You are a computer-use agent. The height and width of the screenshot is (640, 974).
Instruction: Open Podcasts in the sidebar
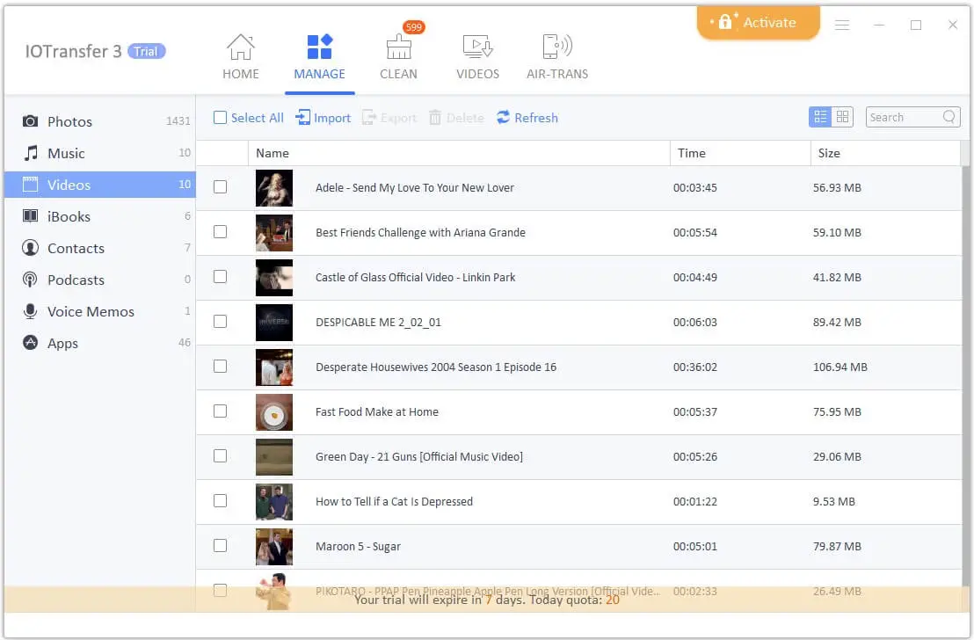click(100, 280)
